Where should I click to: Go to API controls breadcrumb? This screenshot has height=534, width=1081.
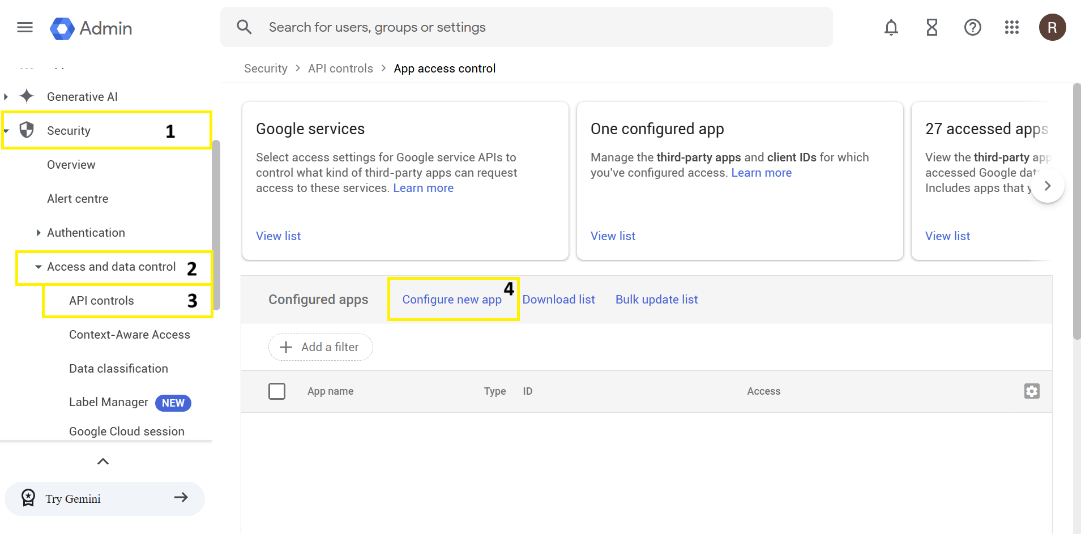pyautogui.click(x=340, y=69)
